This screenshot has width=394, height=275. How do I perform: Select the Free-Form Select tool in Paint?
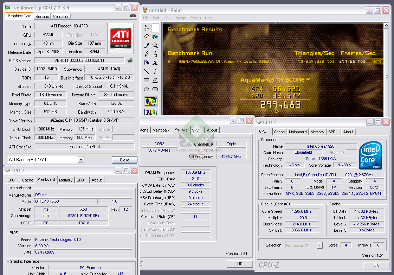147,28
